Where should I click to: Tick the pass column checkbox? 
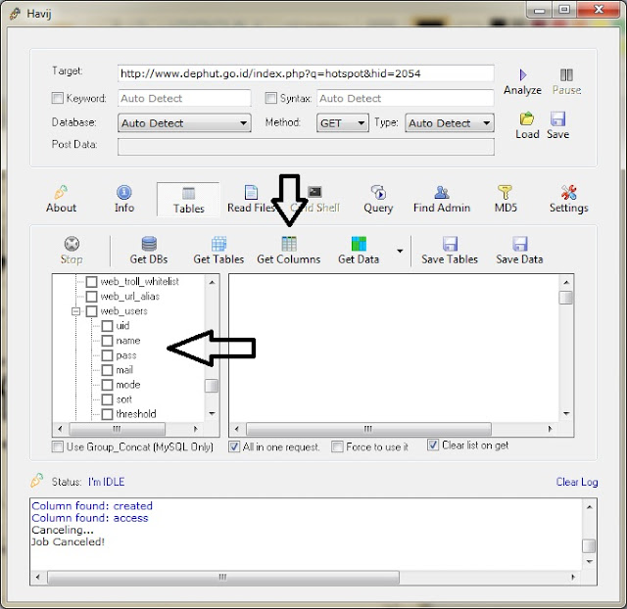click(x=107, y=355)
